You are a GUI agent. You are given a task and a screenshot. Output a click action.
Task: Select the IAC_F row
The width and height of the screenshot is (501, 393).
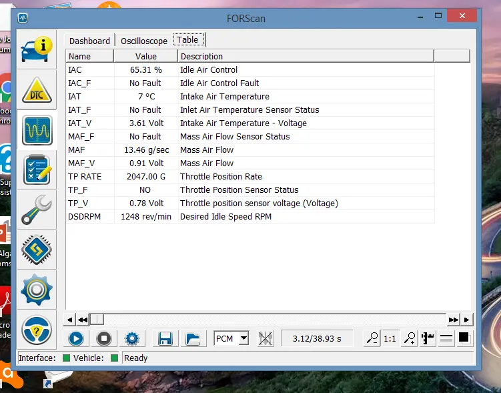[250, 83]
